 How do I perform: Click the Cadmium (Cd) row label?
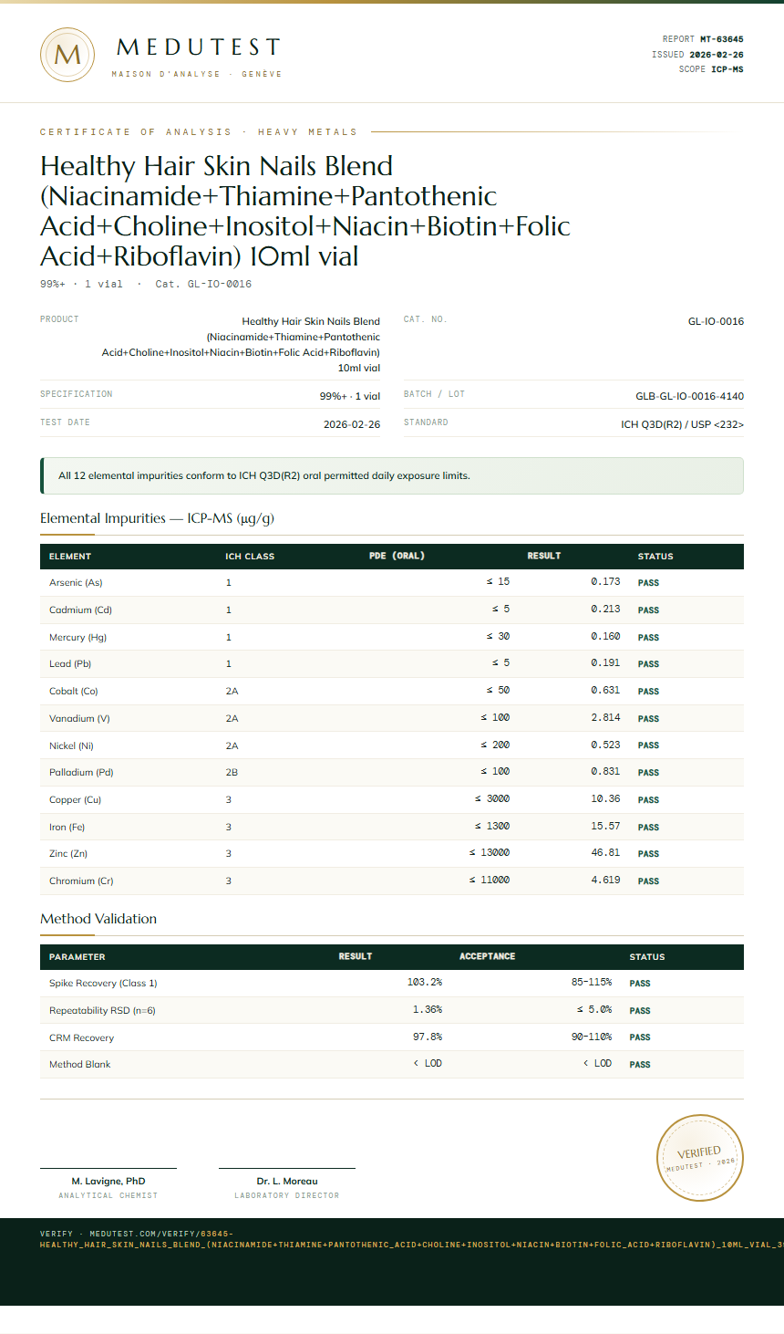pyautogui.click(x=80, y=610)
